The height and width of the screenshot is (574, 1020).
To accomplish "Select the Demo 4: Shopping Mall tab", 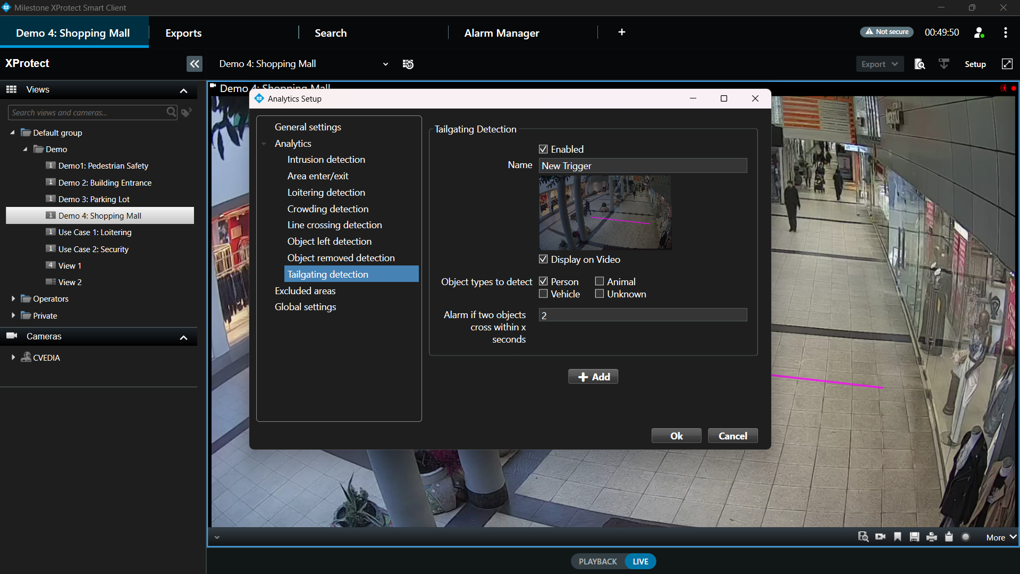I will (74, 32).
